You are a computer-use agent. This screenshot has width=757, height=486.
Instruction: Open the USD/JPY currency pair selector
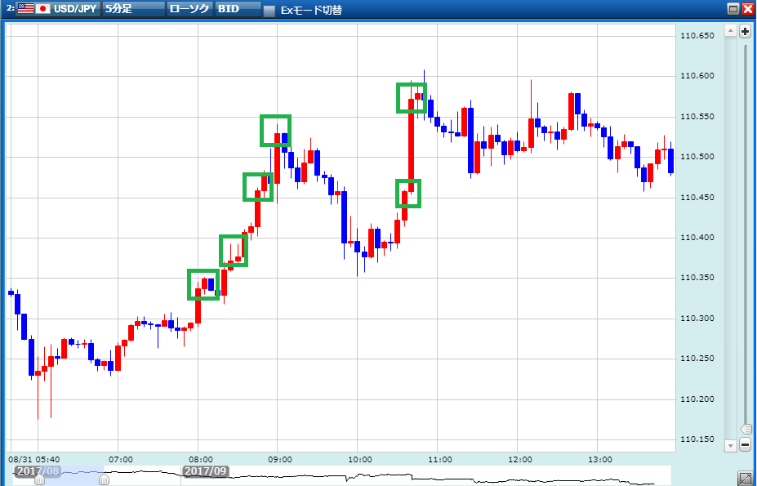click(x=57, y=9)
